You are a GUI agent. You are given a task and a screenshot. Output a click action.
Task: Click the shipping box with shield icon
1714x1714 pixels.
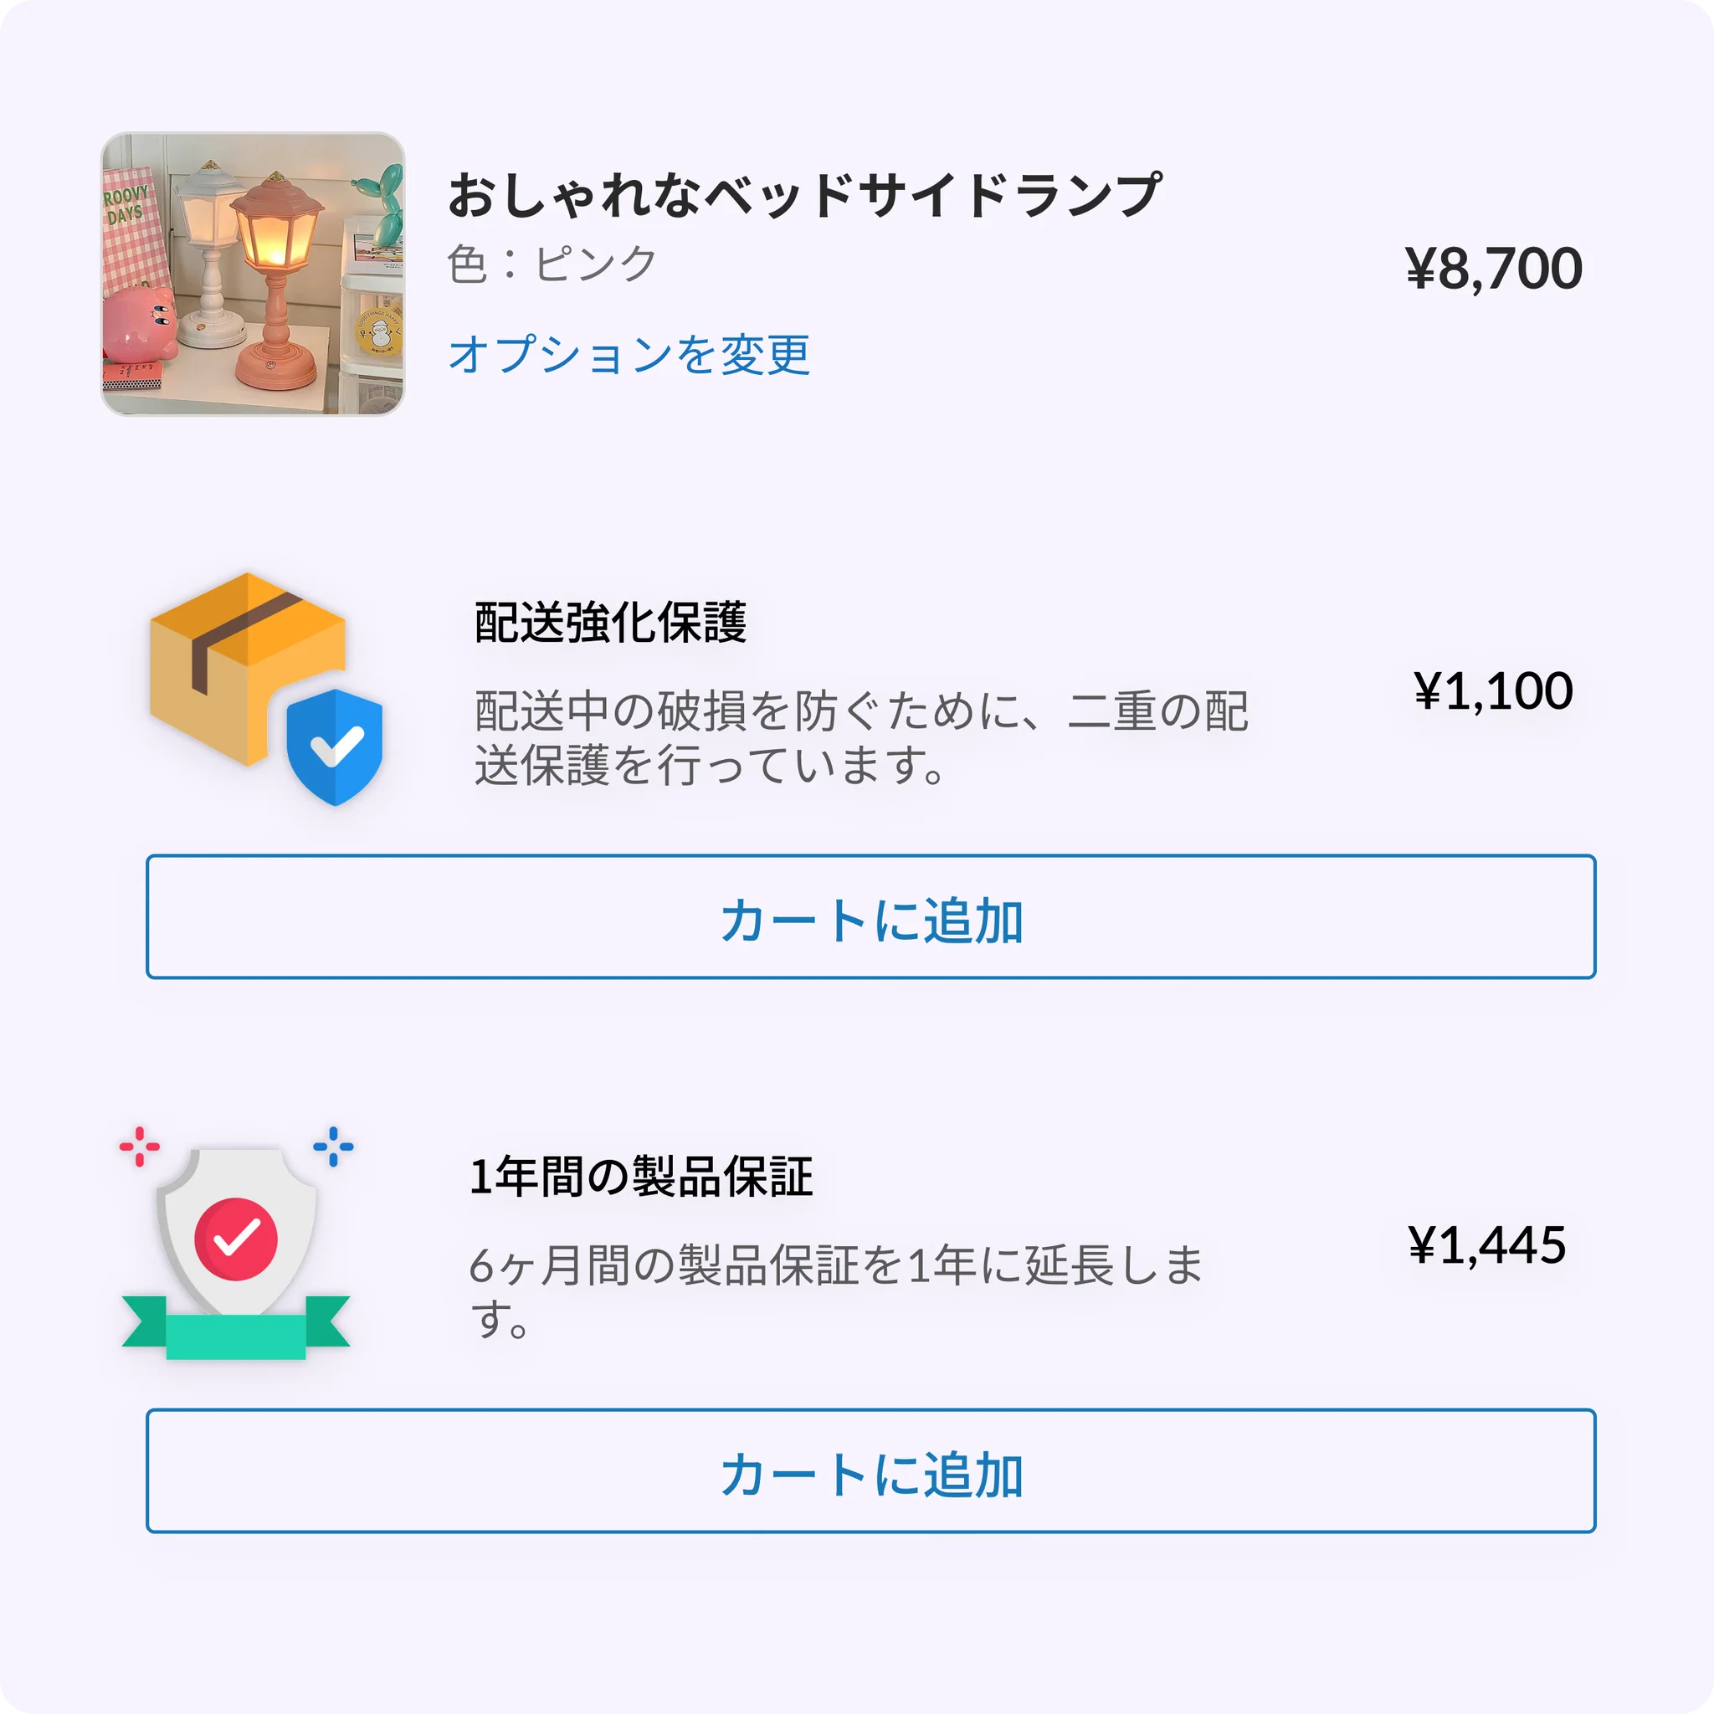[266, 690]
